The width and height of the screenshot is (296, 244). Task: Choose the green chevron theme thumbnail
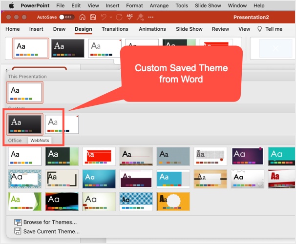(x=25, y=202)
